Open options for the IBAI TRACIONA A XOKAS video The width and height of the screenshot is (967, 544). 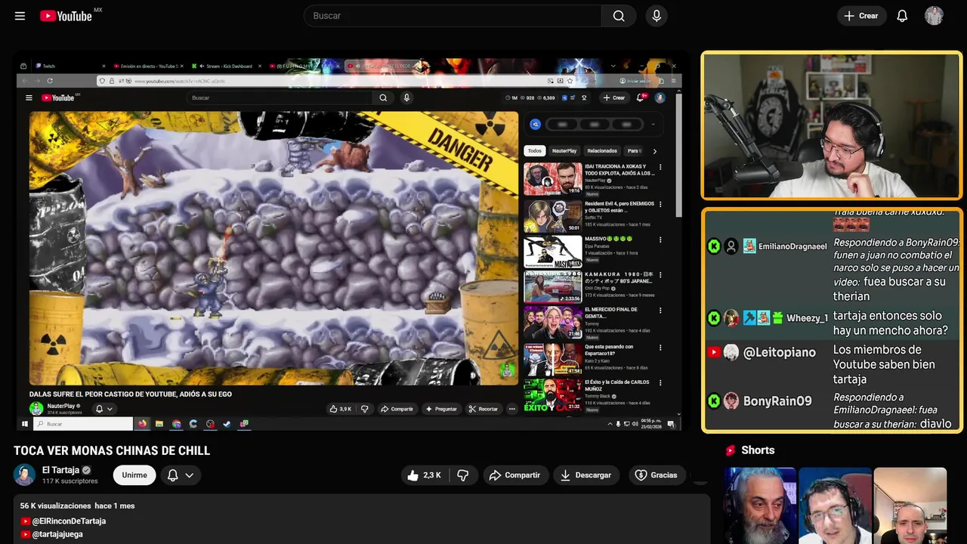[660, 168]
